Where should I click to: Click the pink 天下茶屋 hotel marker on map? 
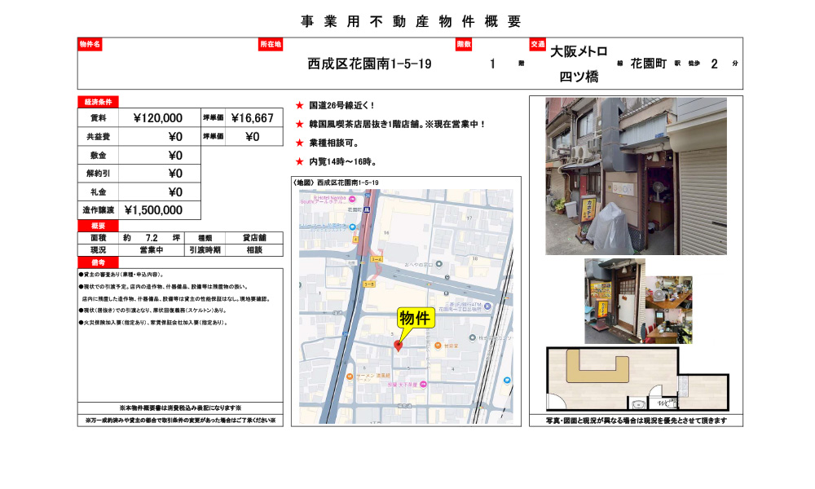pyautogui.click(x=423, y=385)
